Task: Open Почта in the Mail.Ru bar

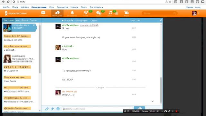Action: click(x=15, y=7)
